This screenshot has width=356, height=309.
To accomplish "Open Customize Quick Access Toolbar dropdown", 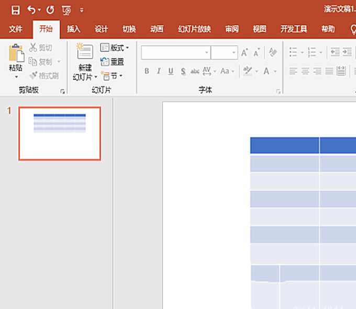I will [x=82, y=10].
